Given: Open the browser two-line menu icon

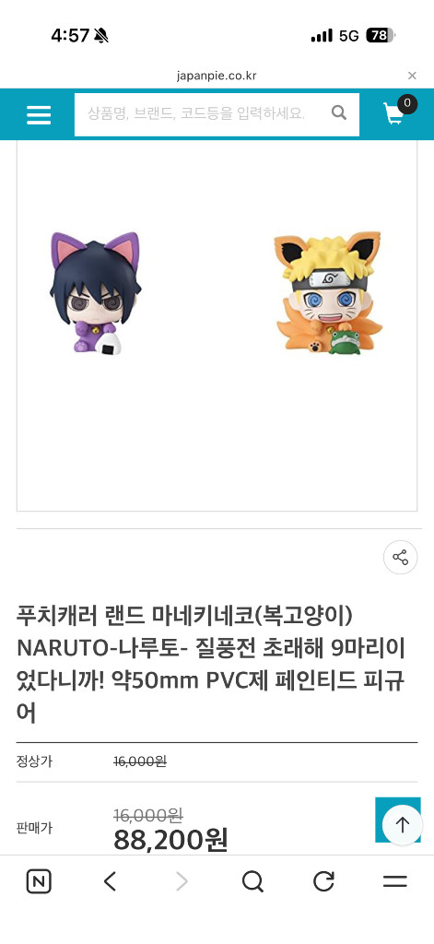Looking at the screenshot, I should click(x=395, y=882).
